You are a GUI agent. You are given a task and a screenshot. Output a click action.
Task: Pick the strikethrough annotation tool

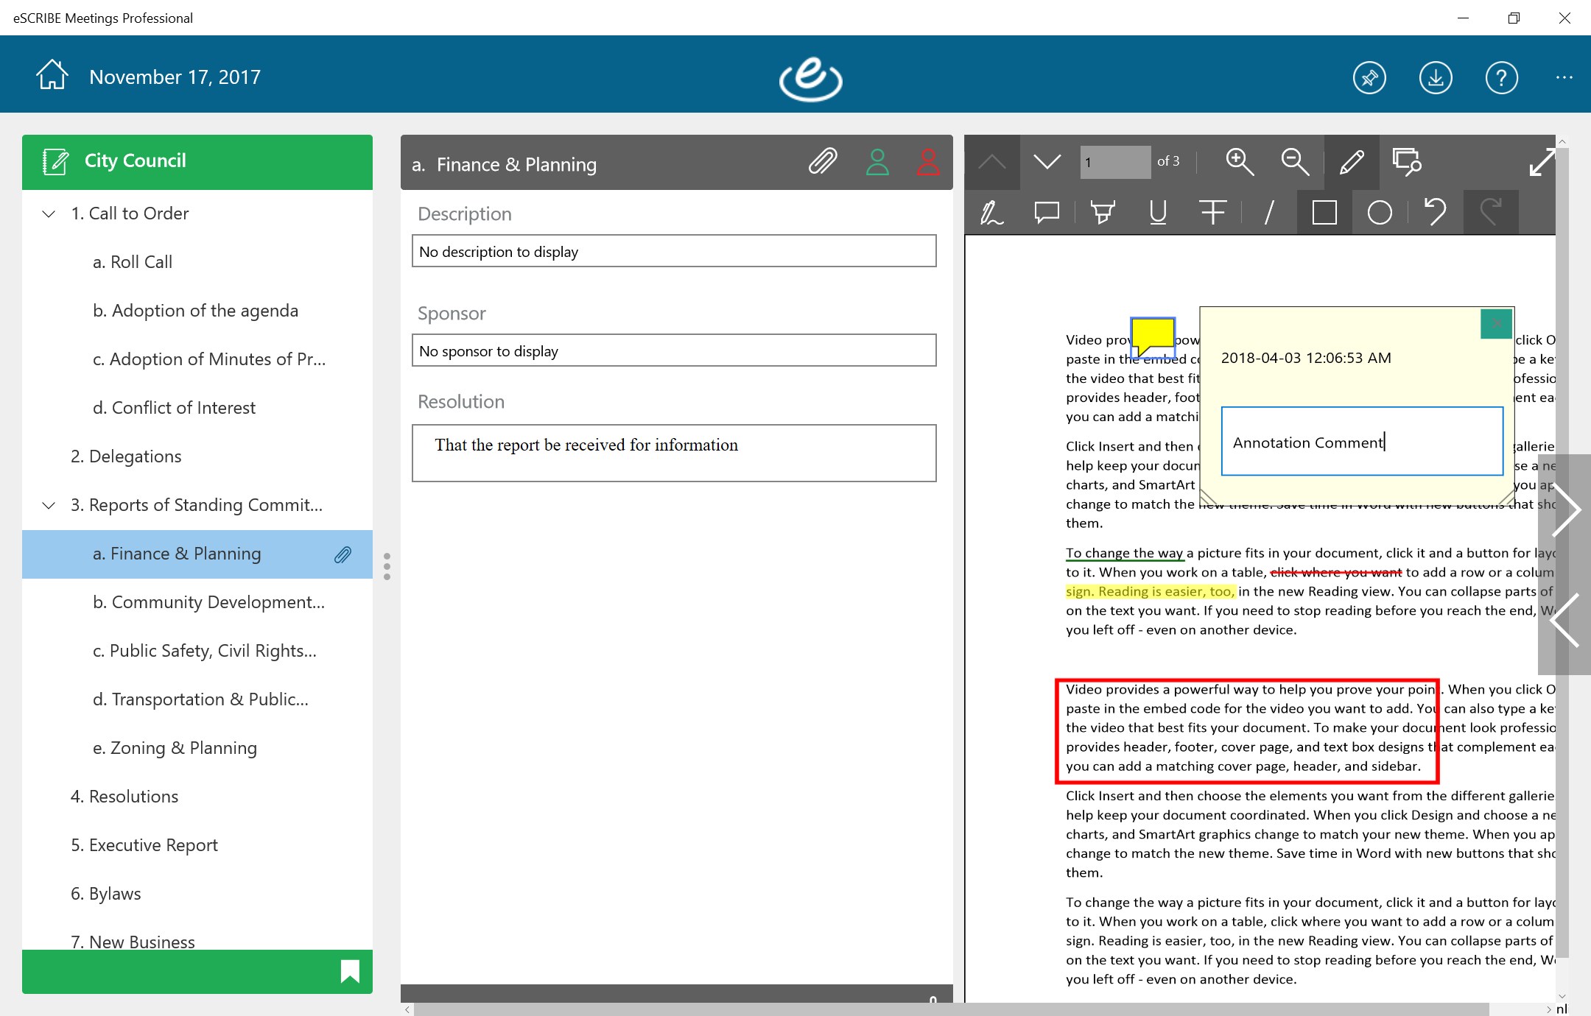click(x=1212, y=213)
